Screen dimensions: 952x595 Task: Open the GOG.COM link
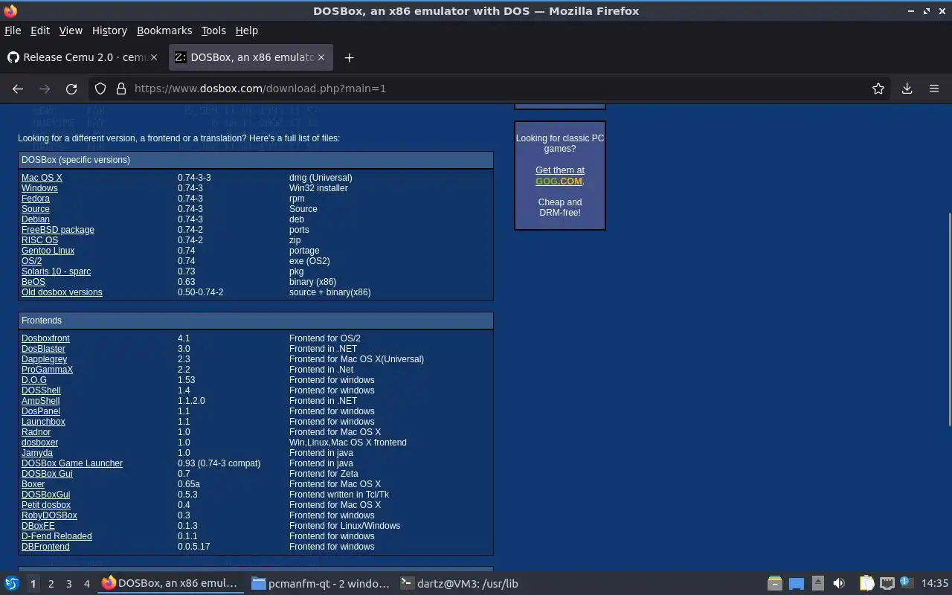click(559, 181)
